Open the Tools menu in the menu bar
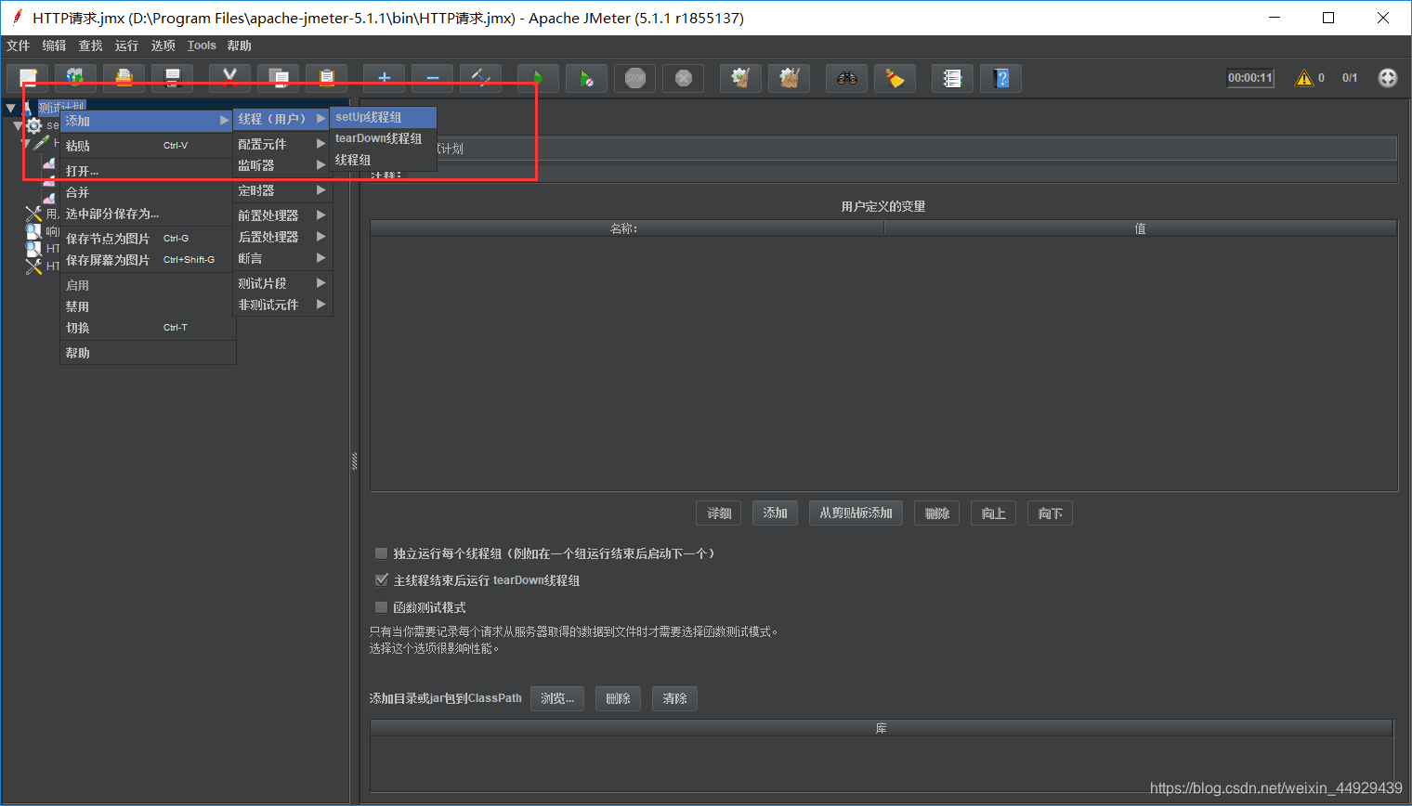The width and height of the screenshot is (1412, 806). pos(202,45)
